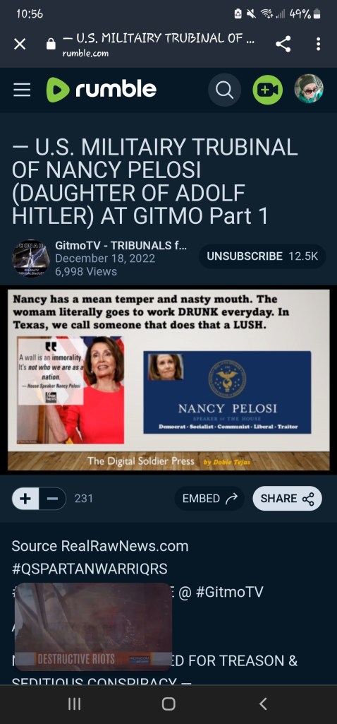Open the EMBED option
337x724 pixels.
click(x=209, y=499)
